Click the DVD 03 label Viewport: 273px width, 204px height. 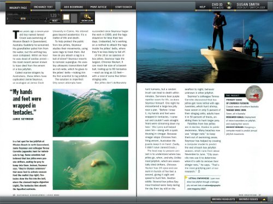pyautogui.click(x=217, y=4)
